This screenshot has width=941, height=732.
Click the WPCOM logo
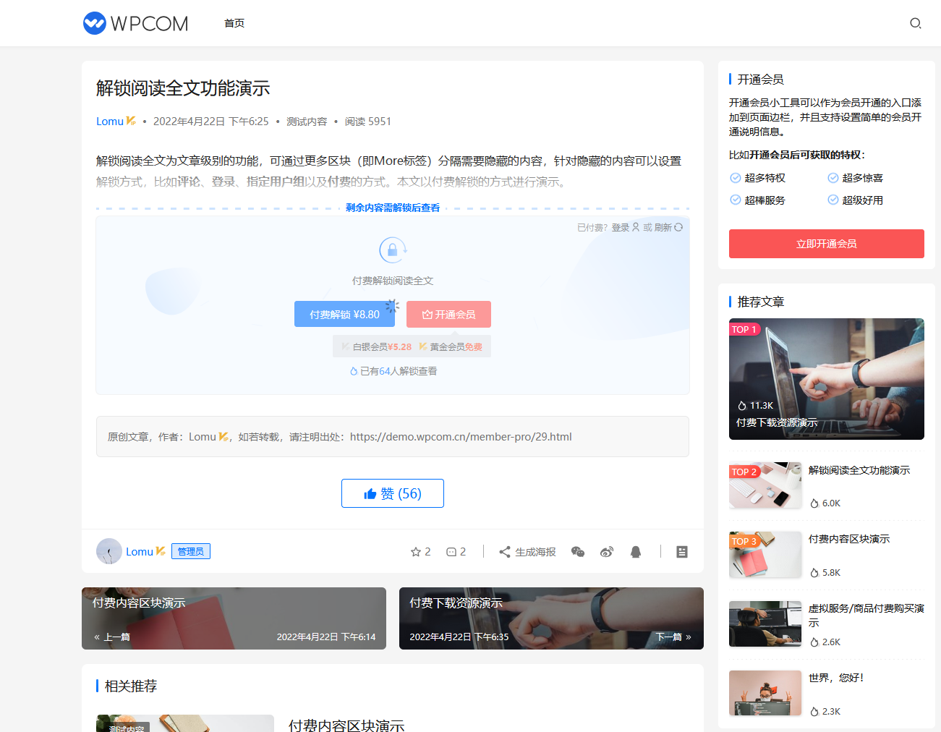pyautogui.click(x=136, y=23)
